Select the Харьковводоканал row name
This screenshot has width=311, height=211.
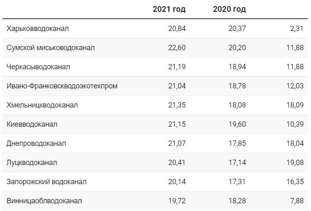point(38,29)
